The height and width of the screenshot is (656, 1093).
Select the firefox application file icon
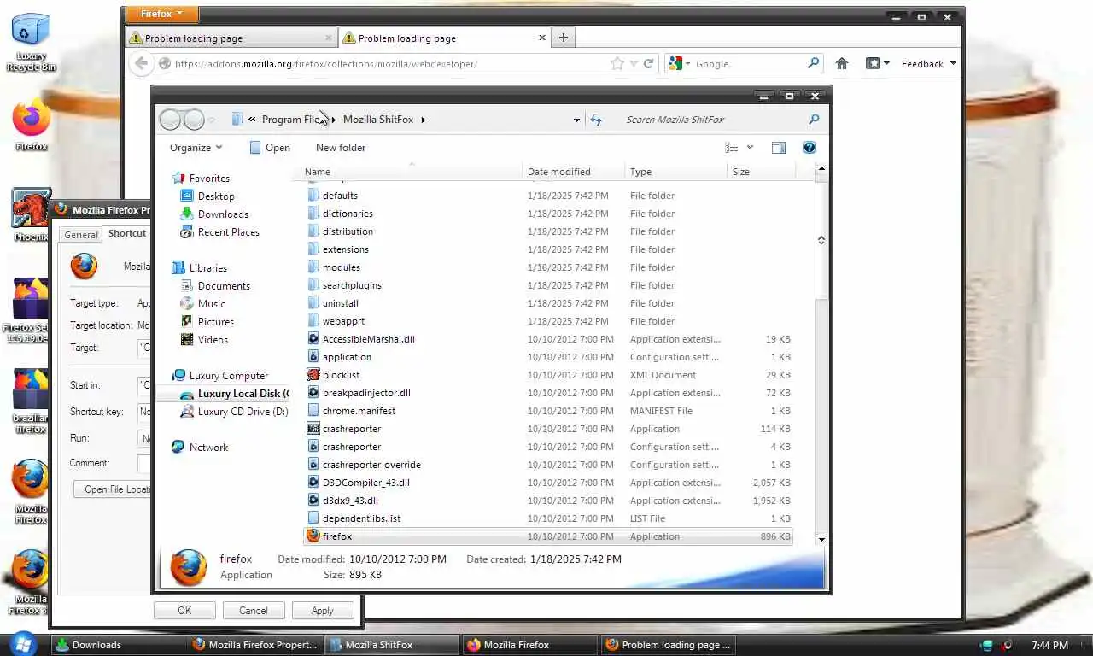[313, 536]
